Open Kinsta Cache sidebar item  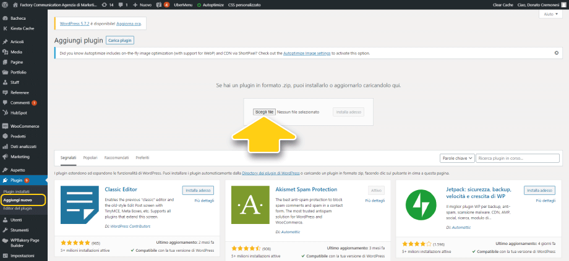(x=24, y=28)
